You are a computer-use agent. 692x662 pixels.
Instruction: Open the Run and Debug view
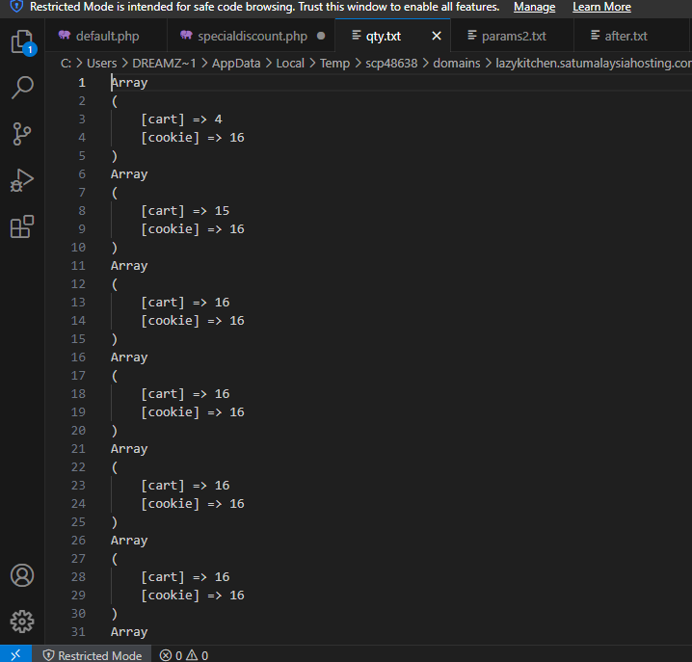point(21,180)
